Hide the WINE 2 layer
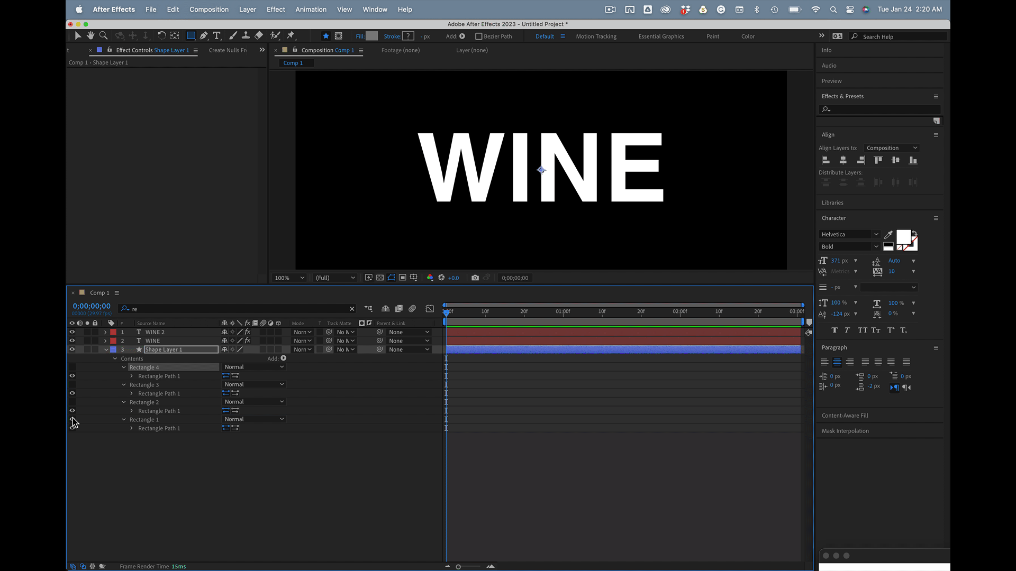1016x571 pixels. click(x=72, y=332)
